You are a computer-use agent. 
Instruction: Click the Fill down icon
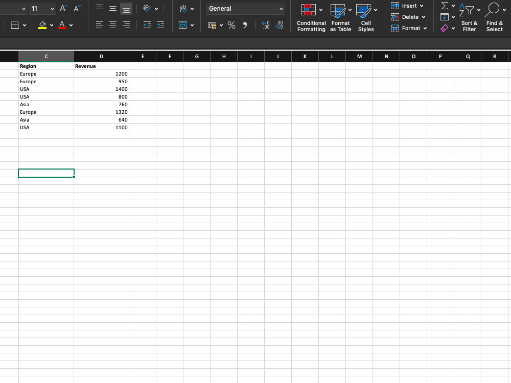point(445,17)
